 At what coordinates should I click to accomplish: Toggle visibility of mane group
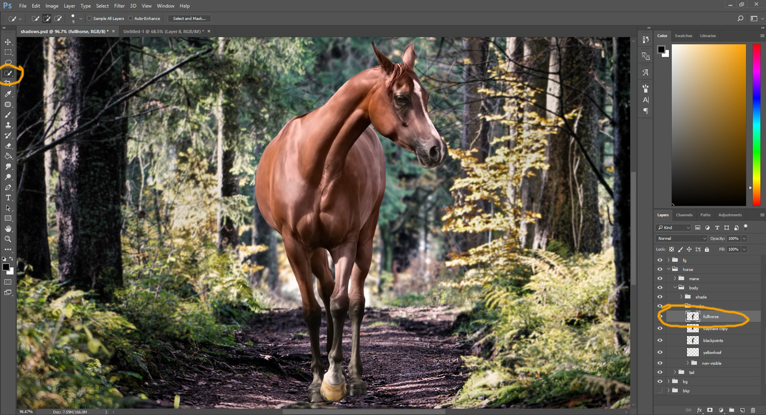coord(660,279)
